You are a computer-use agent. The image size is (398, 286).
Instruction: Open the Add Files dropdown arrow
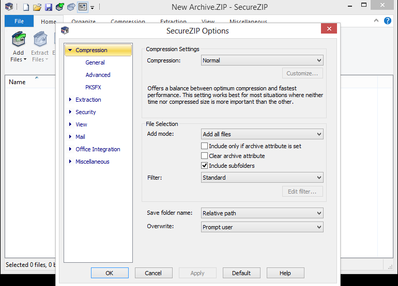[x=25, y=59]
